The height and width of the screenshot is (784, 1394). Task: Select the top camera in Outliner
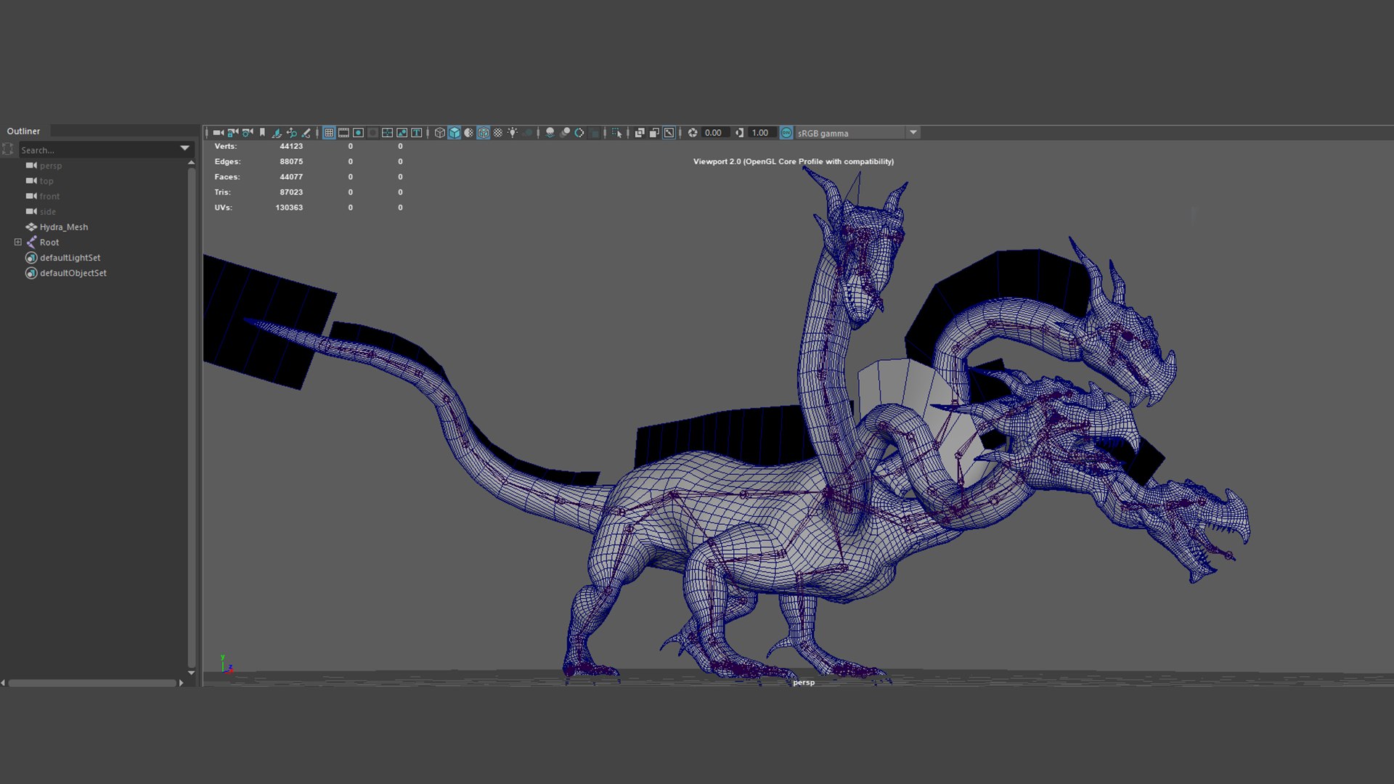(46, 181)
